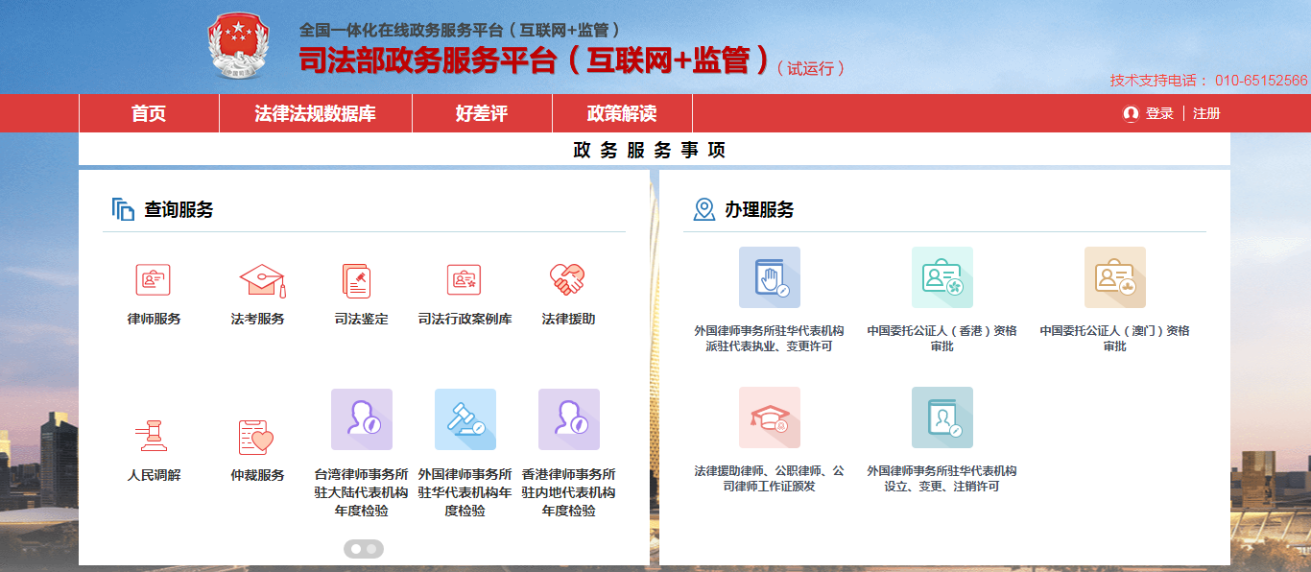Open the 律师服务 query icon

(x=152, y=281)
